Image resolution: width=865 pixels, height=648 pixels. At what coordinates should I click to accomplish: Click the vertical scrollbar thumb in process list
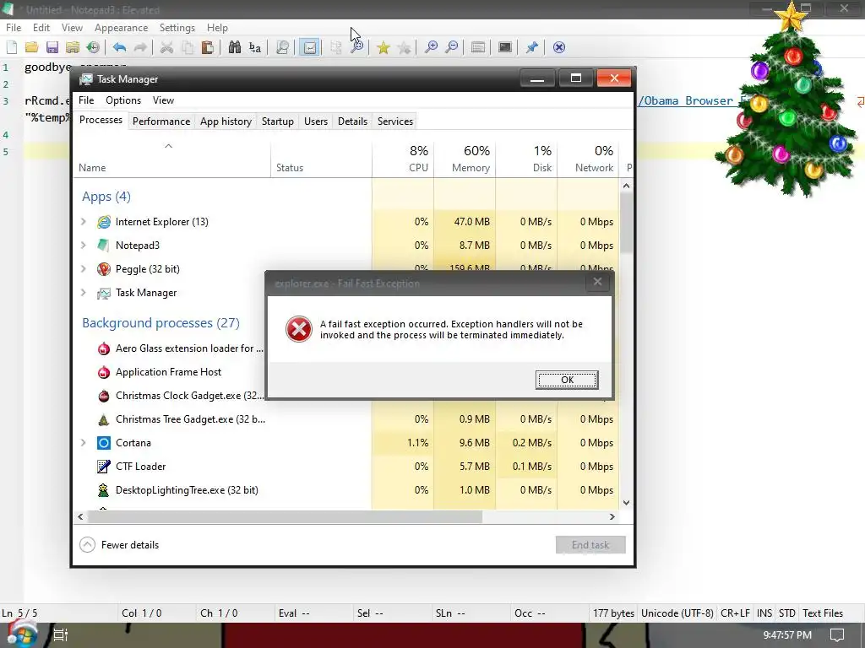[626, 222]
